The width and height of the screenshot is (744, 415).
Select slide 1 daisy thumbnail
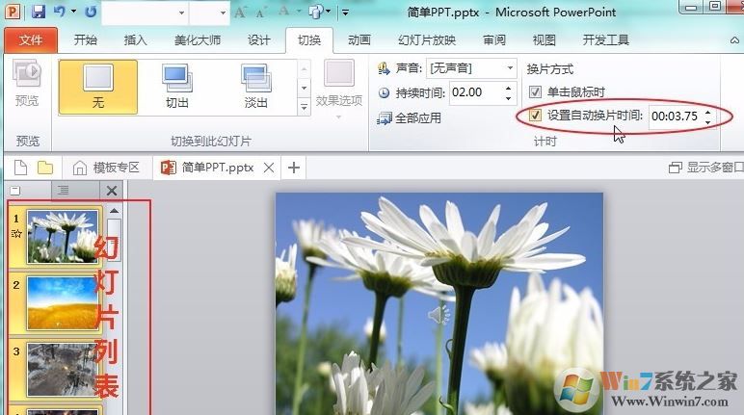63,236
